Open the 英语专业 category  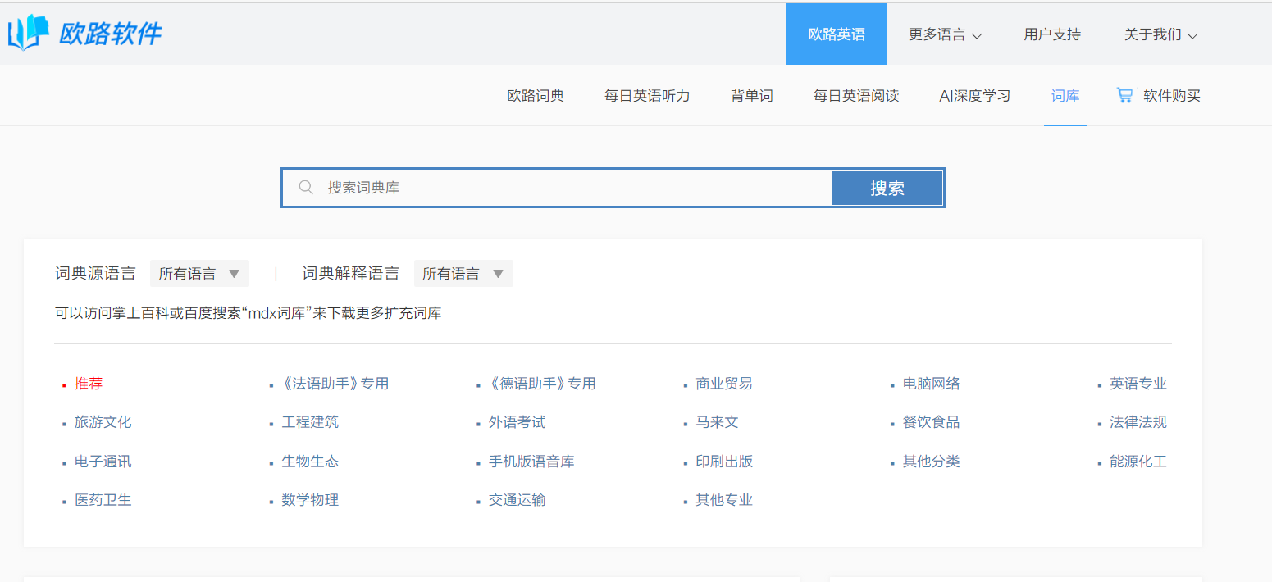click(x=1138, y=384)
